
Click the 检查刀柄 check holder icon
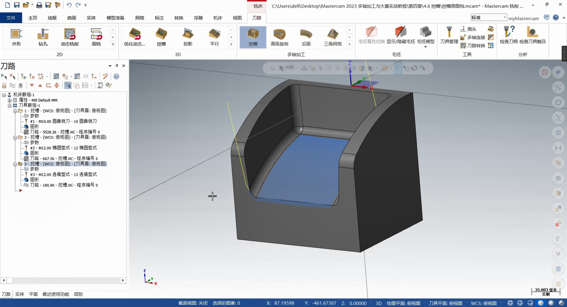click(x=509, y=36)
